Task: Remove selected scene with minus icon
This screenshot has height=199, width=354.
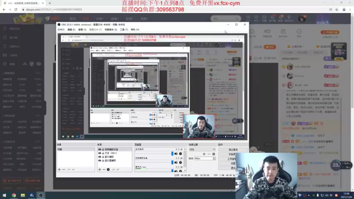Action: [64, 169]
